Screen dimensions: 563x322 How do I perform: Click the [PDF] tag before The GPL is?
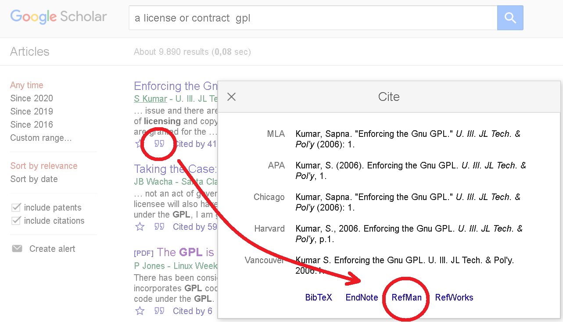point(143,253)
